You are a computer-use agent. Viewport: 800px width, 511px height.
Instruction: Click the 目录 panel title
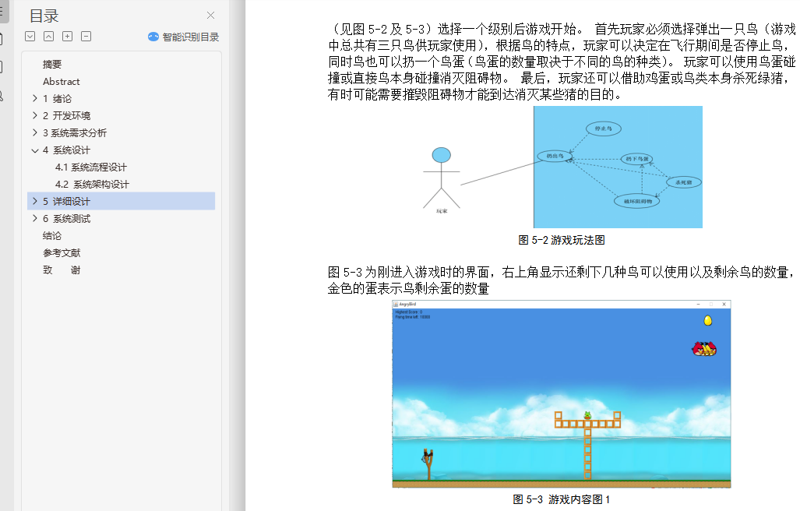[x=44, y=16]
